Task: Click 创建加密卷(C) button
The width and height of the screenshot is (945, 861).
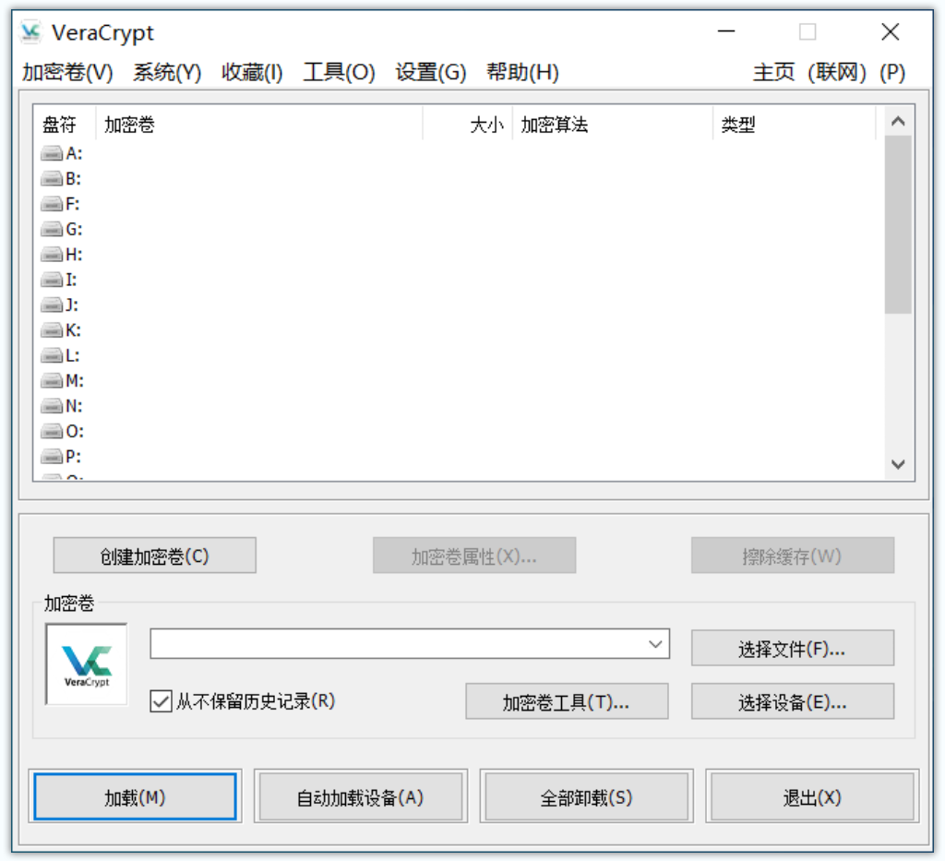Action: point(155,556)
